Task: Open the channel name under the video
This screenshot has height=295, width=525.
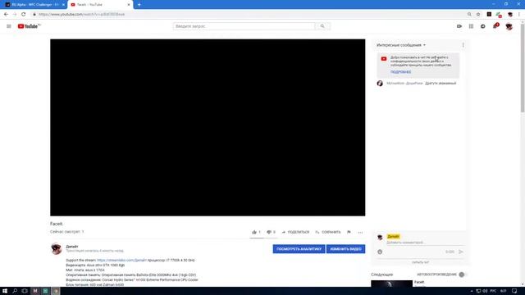Action: tap(71, 246)
